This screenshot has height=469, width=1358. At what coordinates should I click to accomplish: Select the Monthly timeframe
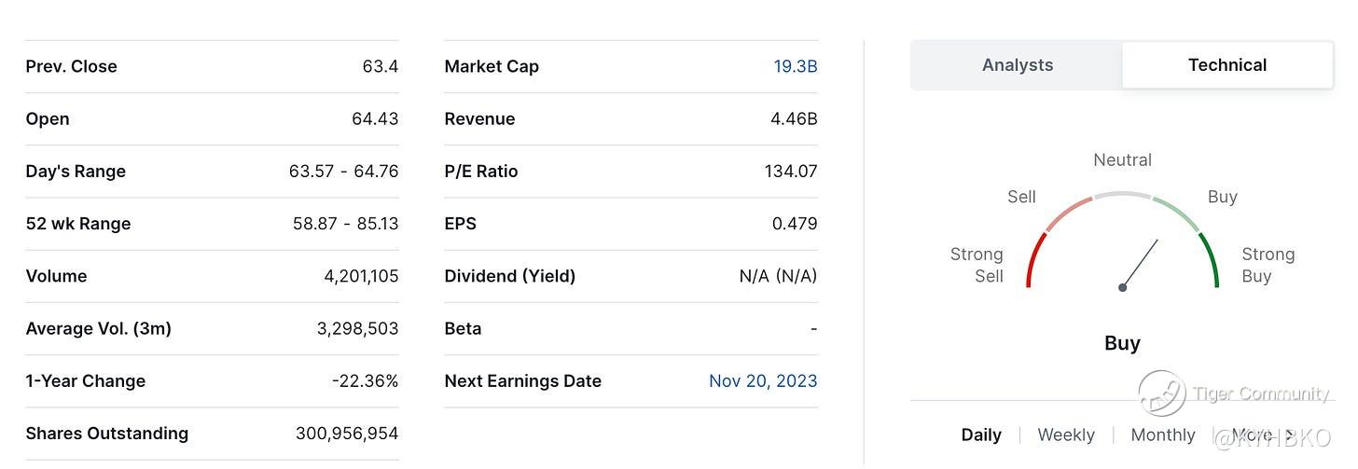point(1162,435)
